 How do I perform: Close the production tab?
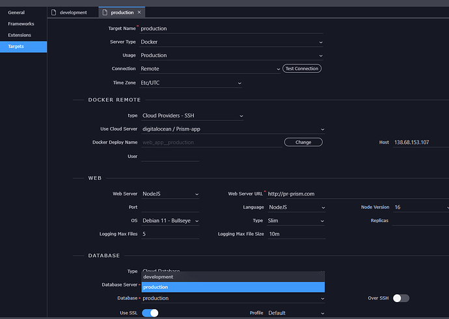(139, 12)
